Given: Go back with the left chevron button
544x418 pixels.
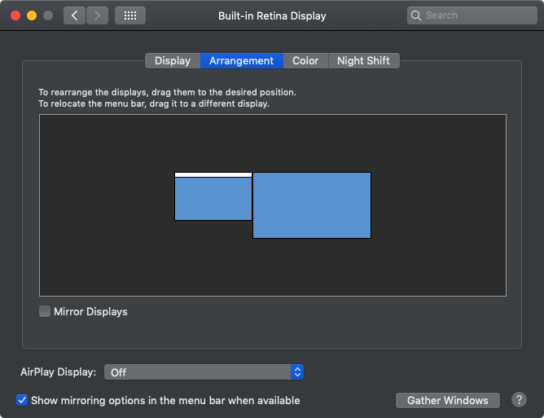Looking at the screenshot, I should 74,15.
